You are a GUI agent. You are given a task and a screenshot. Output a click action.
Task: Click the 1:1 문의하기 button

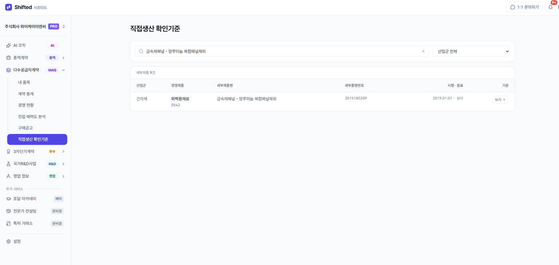pyautogui.click(x=524, y=7)
